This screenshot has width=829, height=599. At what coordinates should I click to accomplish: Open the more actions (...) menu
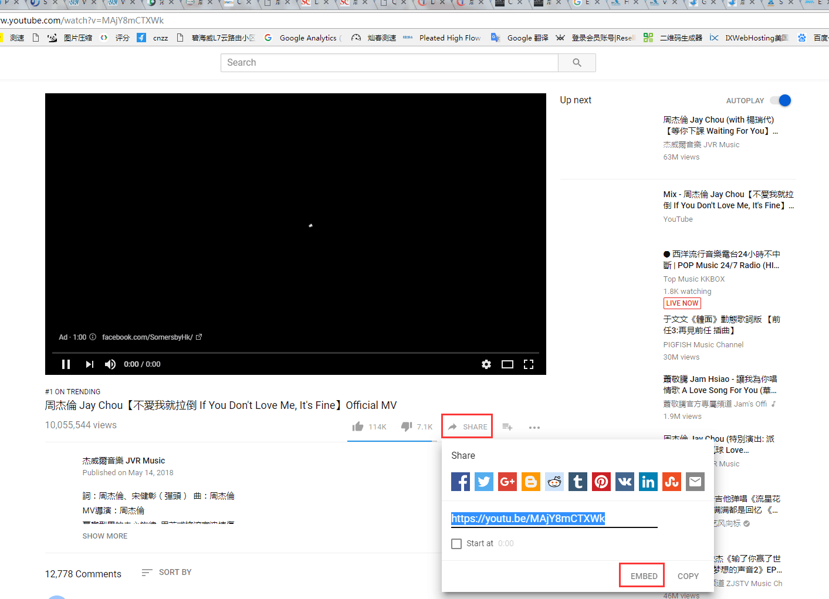point(534,427)
